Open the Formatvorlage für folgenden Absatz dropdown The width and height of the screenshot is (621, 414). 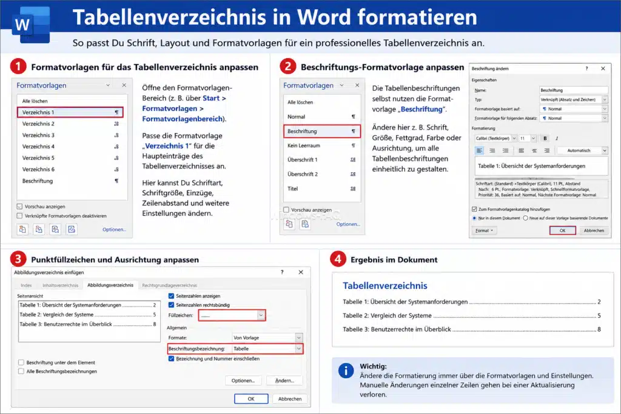click(605, 118)
